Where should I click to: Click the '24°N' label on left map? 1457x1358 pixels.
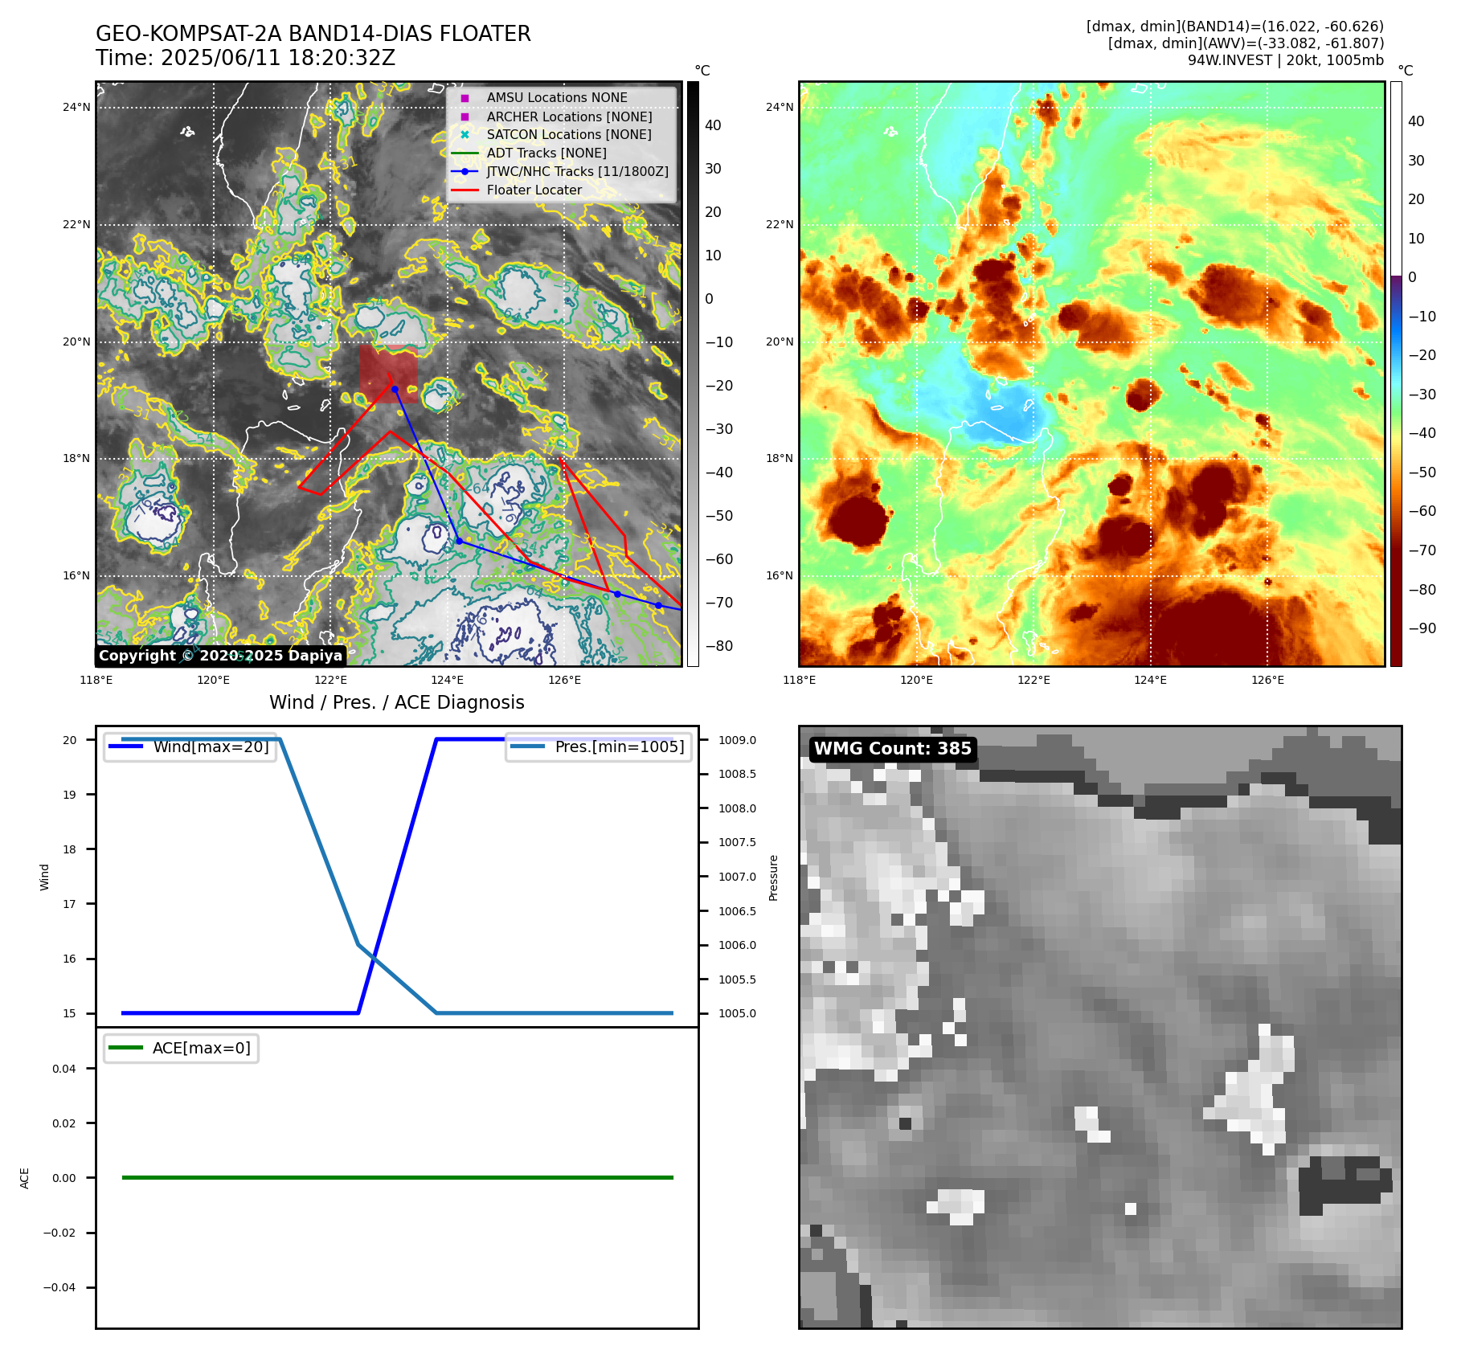point(77,107)
